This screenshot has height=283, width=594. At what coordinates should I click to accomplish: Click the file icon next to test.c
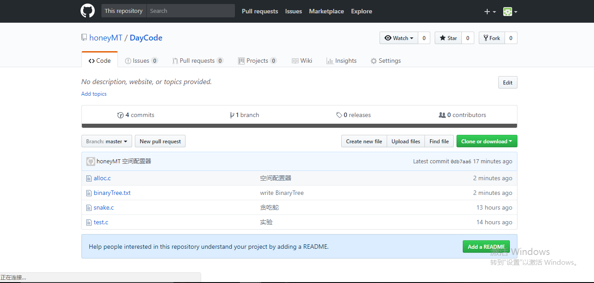click(x=89, y=222)
